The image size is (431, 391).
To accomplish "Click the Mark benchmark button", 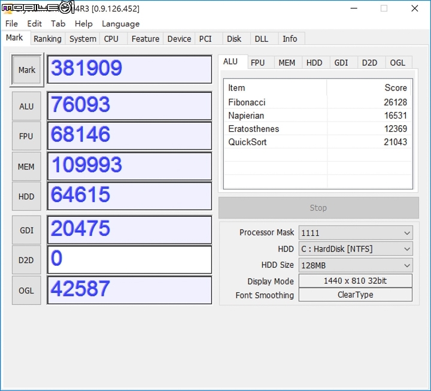I will click(x=27, y=70).
